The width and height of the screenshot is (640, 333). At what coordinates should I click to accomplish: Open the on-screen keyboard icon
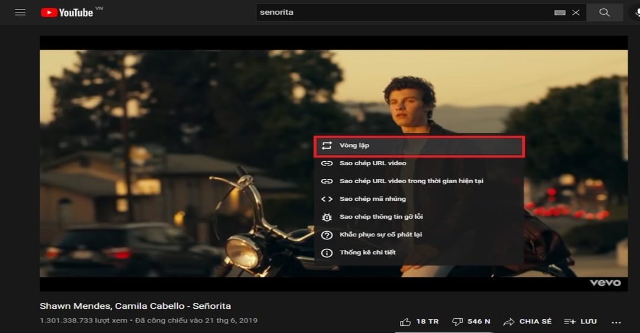click(560, 12)
